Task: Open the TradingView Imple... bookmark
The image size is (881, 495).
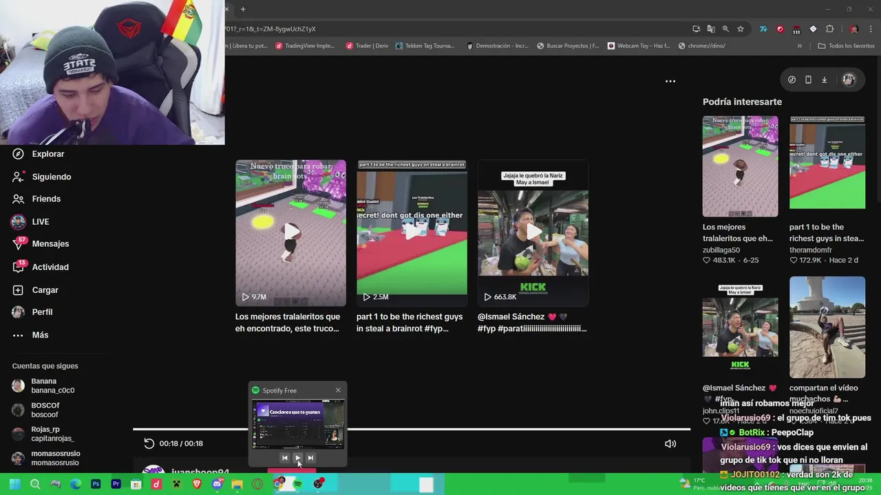Action: point(305,46)
